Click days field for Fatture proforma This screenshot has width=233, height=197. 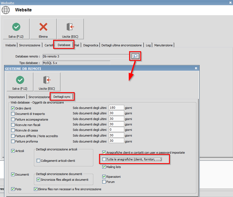coord(116,141)
